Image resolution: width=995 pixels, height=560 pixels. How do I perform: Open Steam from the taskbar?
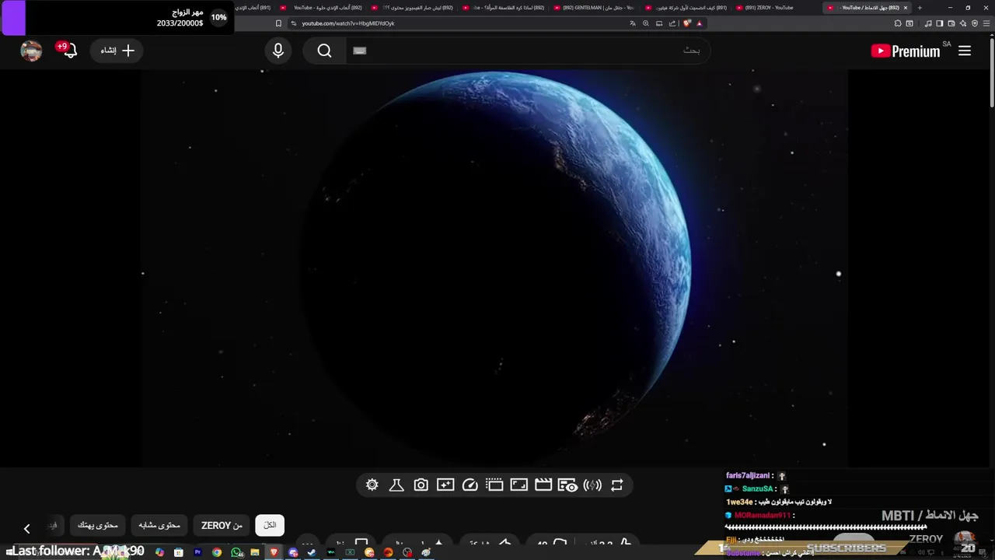(x=312, y=552)
